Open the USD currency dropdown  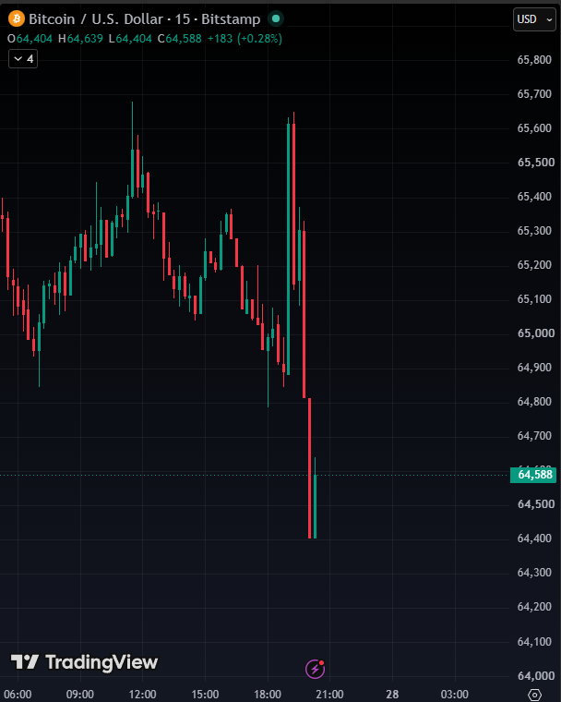point(534,19)
